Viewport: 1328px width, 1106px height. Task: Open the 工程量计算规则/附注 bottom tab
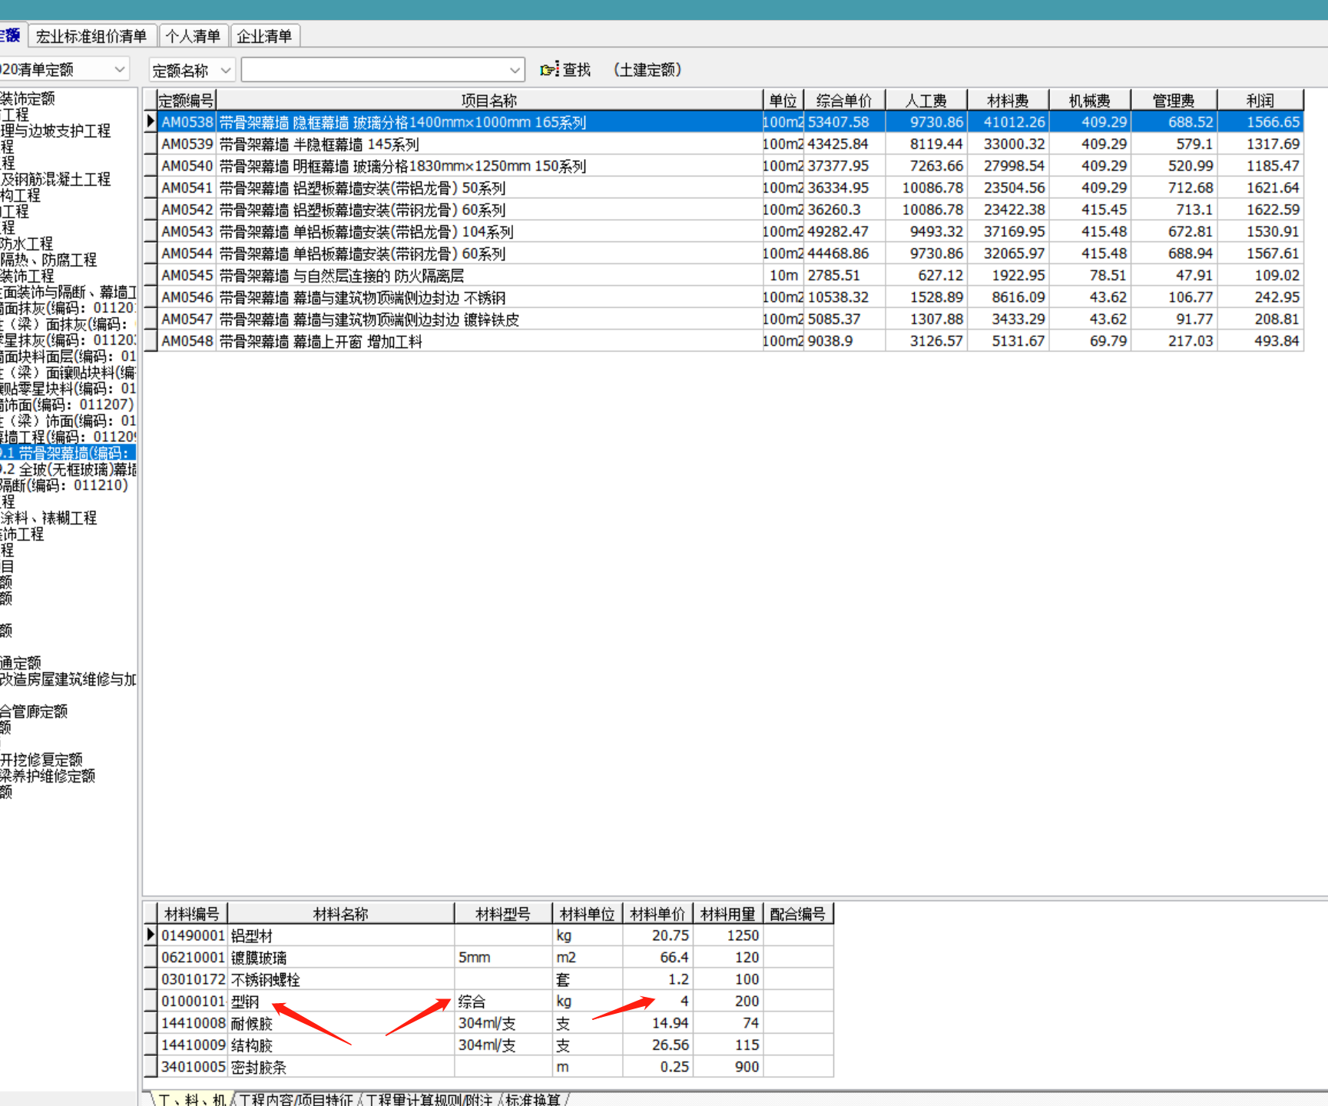pyautogui.click(x=429, y=1100)
